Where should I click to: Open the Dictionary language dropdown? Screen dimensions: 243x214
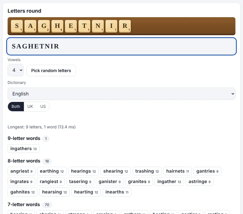[x=121, y=94]
